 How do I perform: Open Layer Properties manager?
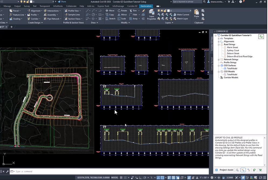[x=151, y=15]
